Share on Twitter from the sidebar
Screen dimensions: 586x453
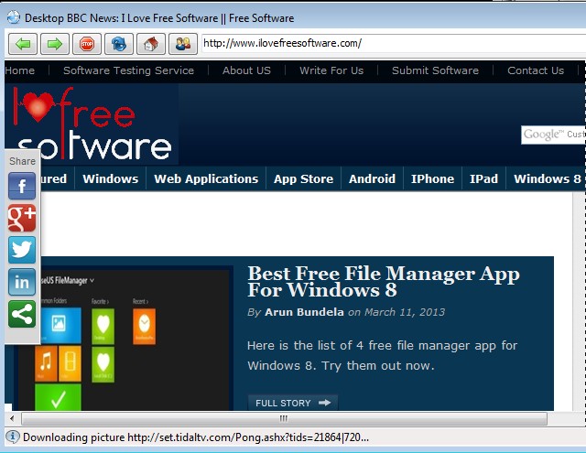point(22,250)
